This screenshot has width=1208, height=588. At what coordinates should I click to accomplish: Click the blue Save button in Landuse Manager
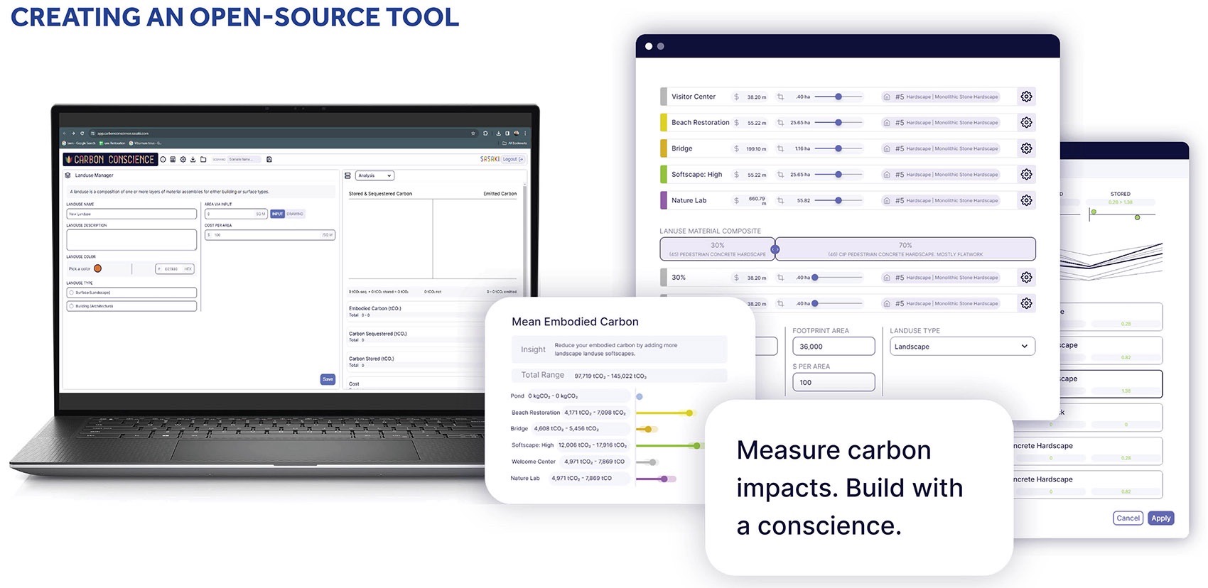[328, 379]
